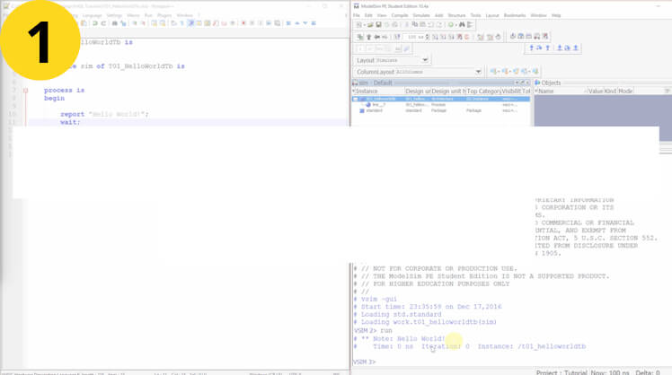Click the run length stepper arrows
The height and width of the screenshot is (375, 672).
pos(427,37)
